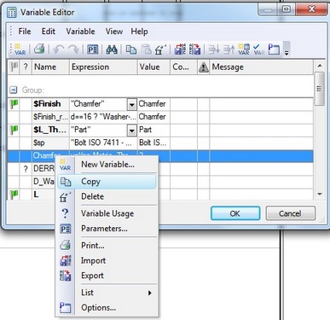Toggle the green flag on $L_Th row
330x320 pixels.
coord(14,130)
